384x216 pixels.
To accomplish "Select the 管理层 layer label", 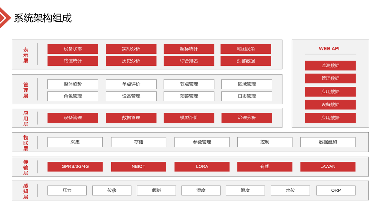I will pyautogui.click(x=26, y=90).
